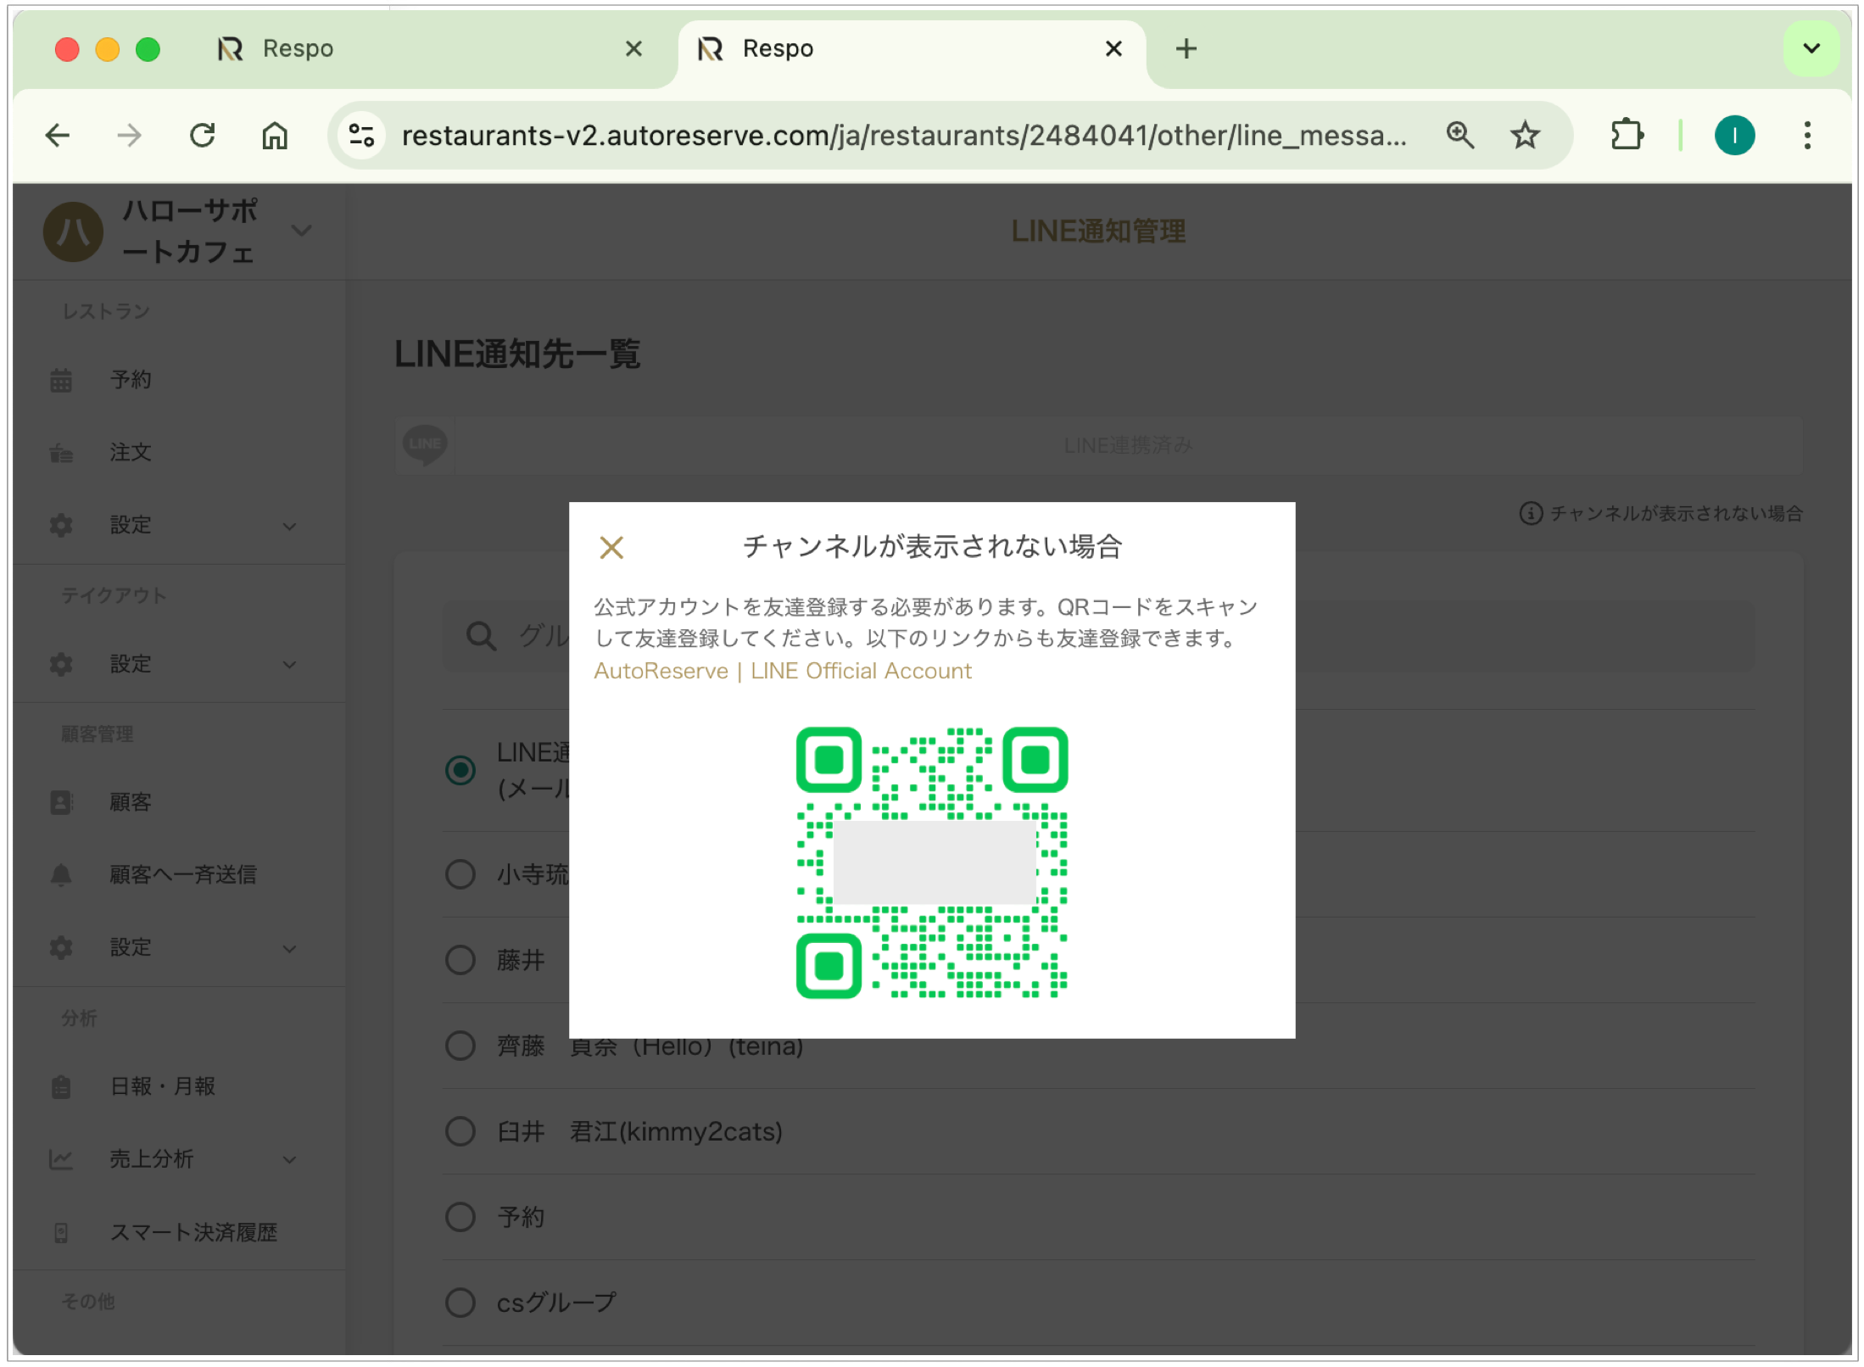Close the channel-not-displayed dialog with the X

(x=611, y=547)
